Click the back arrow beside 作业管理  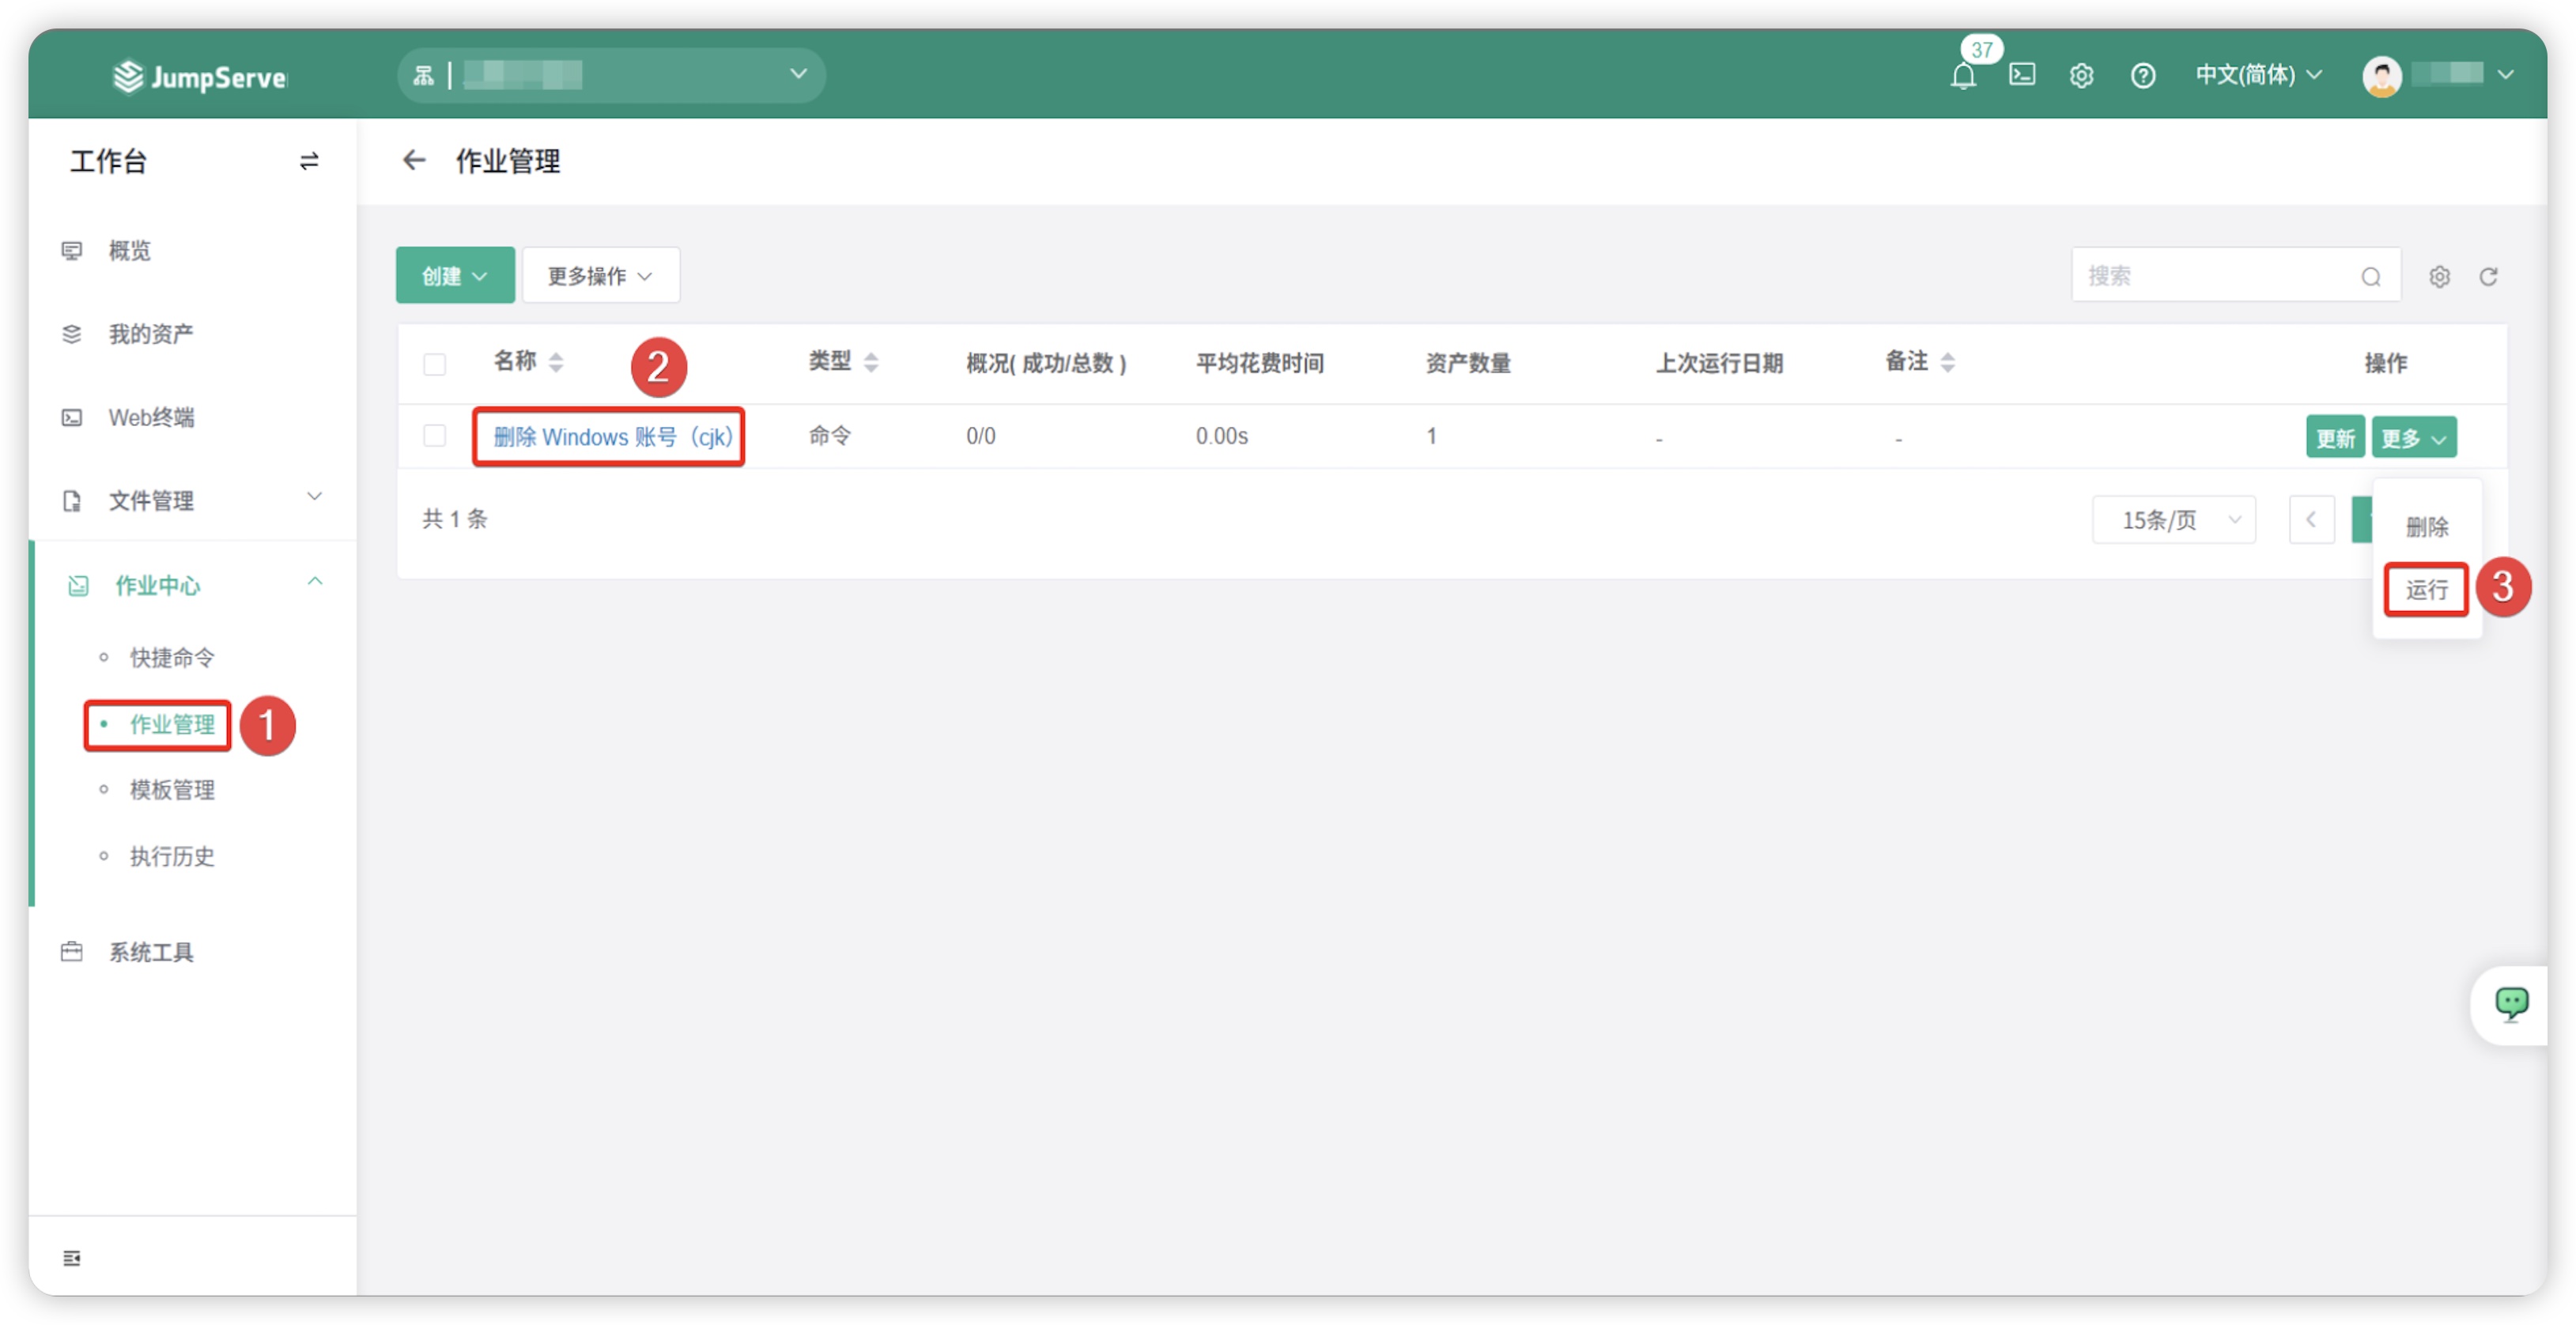(x=414, y=161)
